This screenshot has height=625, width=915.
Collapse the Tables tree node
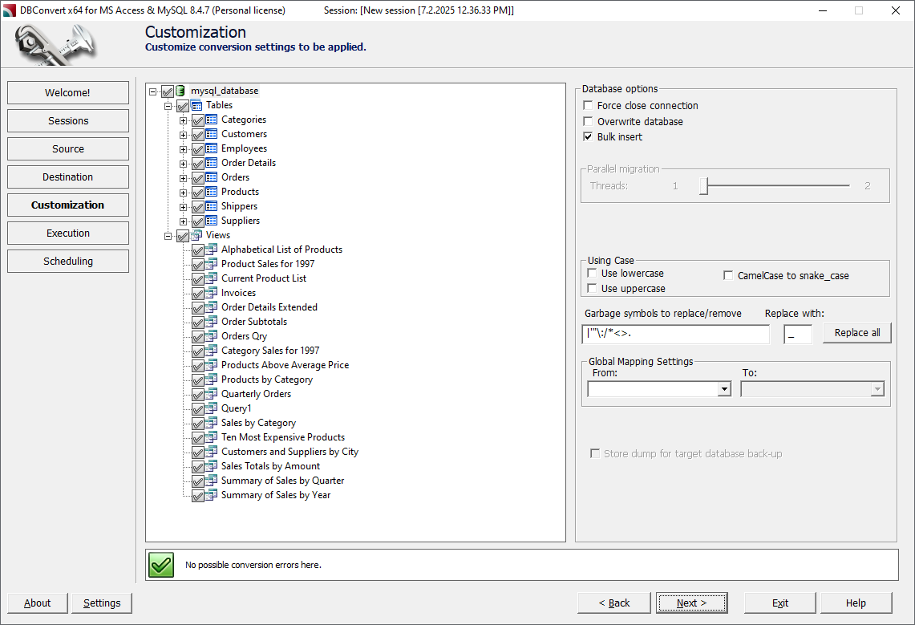pos(168,104)
